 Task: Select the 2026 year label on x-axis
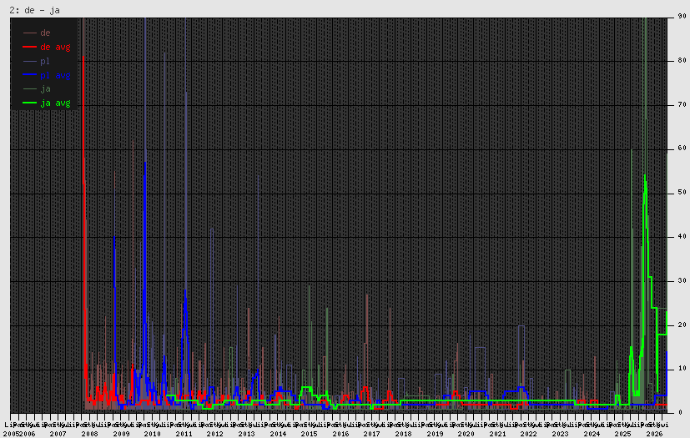(654, 434)
